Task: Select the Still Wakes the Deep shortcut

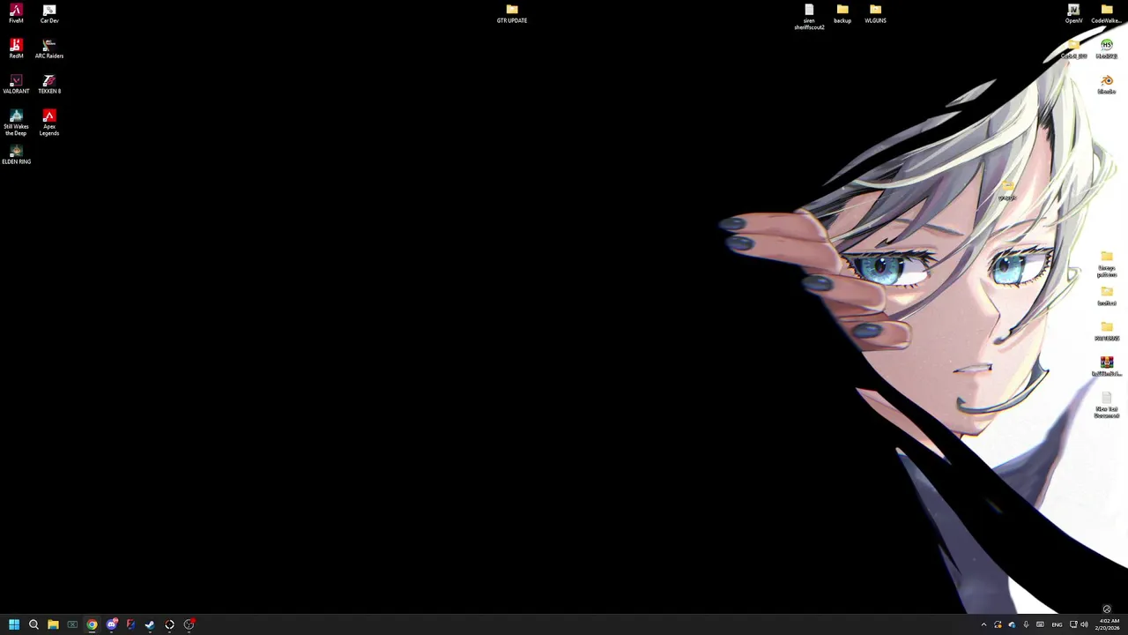Action: click(x=16, y=123)
